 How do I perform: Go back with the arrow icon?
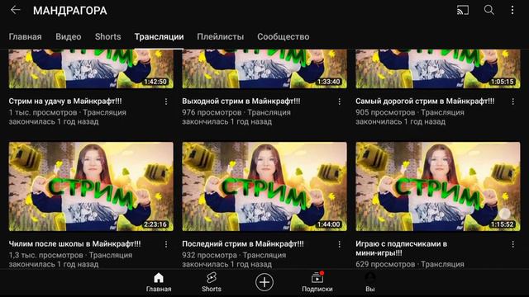tap(16, 10)
